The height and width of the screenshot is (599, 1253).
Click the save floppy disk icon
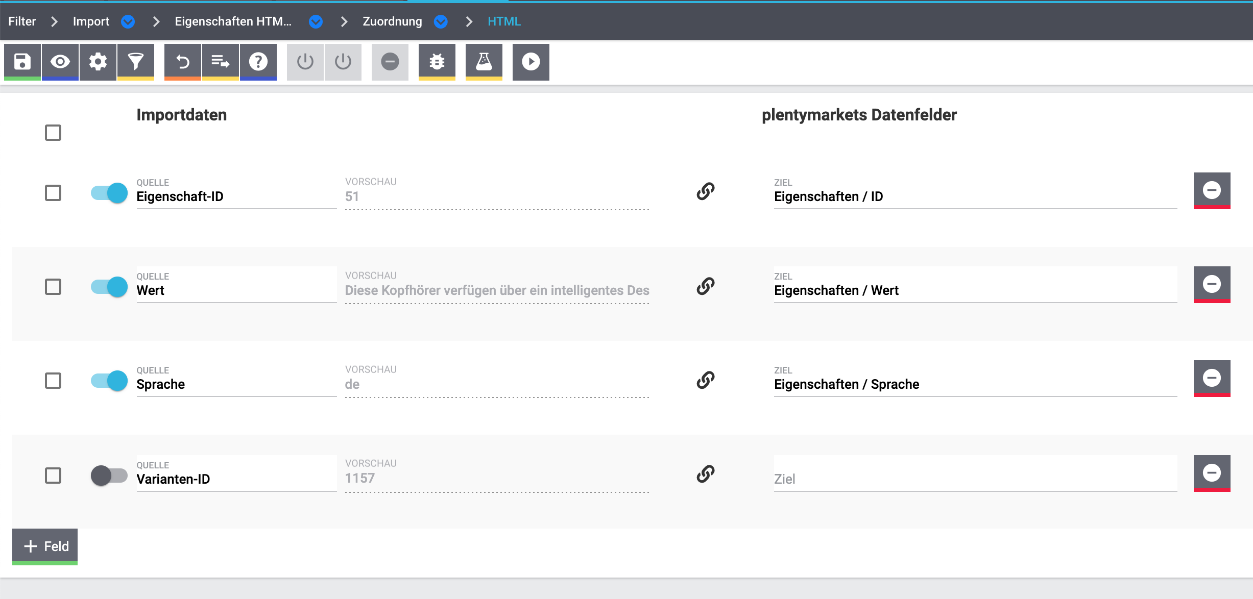tap(22, 62)
